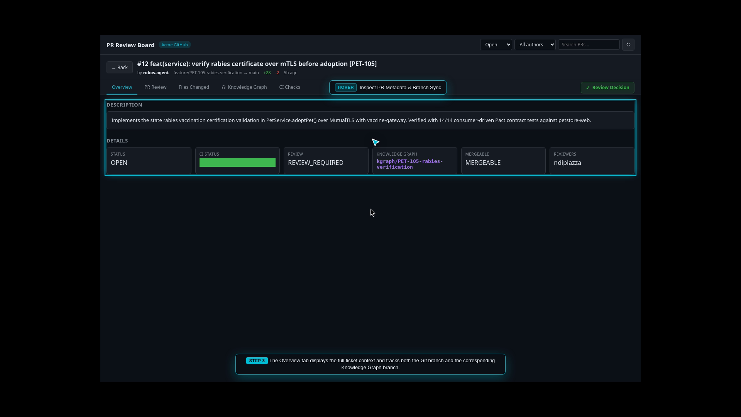
Task: Click the PR description paragraph
Action: [x=351, y=120]
